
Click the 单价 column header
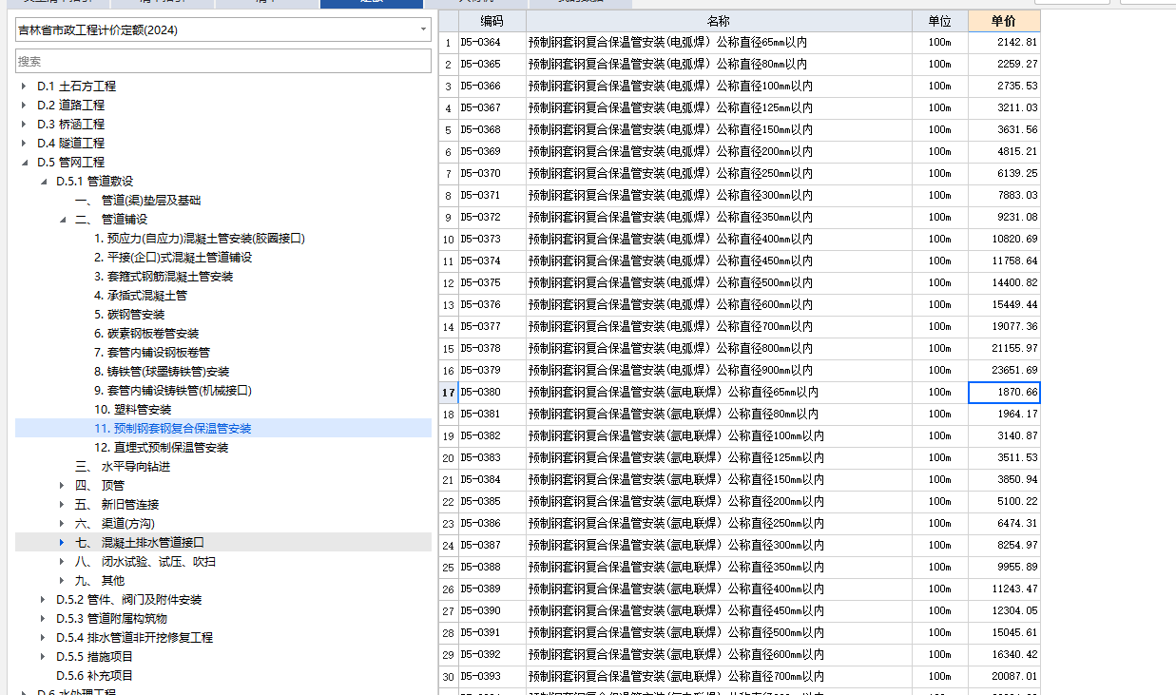pyautogui.click(x=1004, y=21)
